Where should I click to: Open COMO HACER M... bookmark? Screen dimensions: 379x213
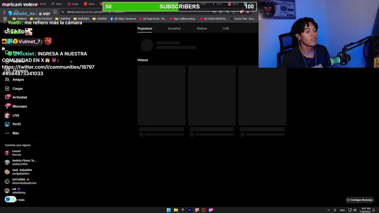(213, 19)
